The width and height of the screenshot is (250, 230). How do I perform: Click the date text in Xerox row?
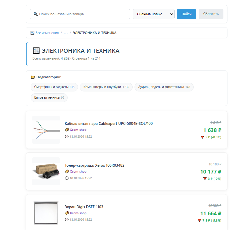tap(81, 178)
